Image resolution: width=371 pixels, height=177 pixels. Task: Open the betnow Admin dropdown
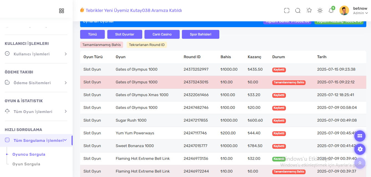(x=360, y=11)
